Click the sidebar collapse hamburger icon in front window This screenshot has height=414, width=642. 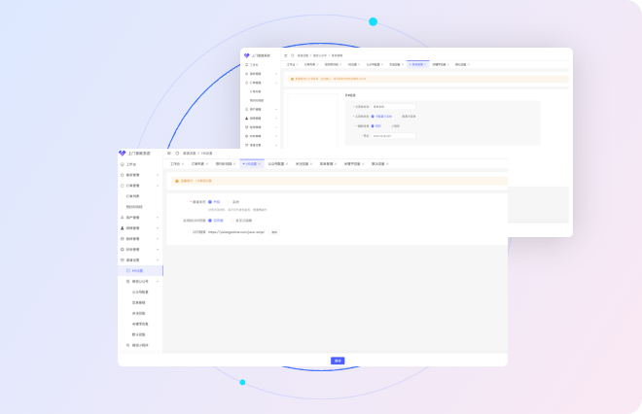(x=168, y=153)
